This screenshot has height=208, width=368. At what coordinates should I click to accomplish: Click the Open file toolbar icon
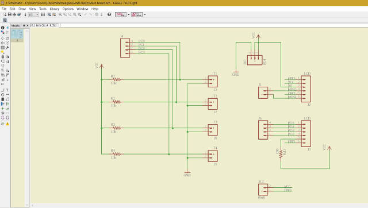click(x=5, y=14)
